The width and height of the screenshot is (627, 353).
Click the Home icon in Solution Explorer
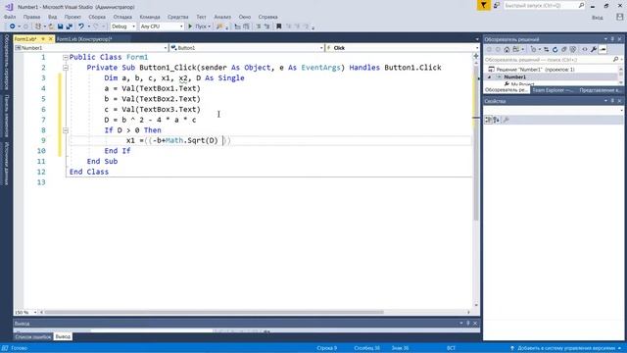coord(506,50)
